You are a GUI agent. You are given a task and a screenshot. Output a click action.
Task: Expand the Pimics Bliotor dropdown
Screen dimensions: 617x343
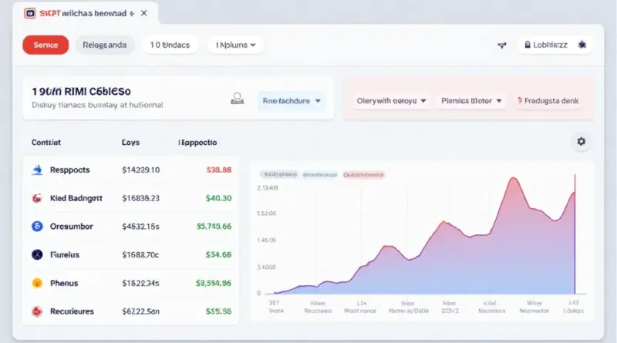tap(471, 100)
